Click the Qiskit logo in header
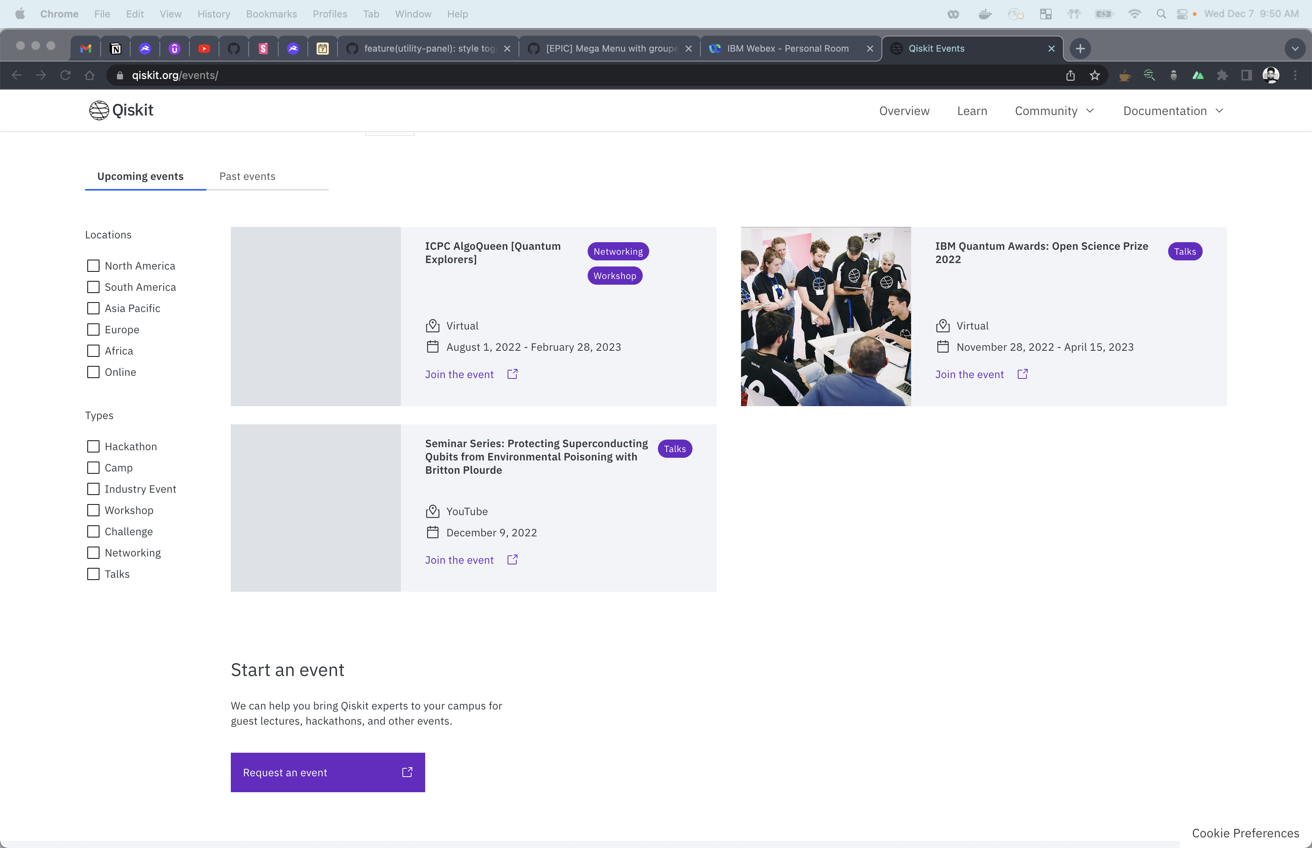The height and width of the screenshot is (848, 1312). click(121, 110)
